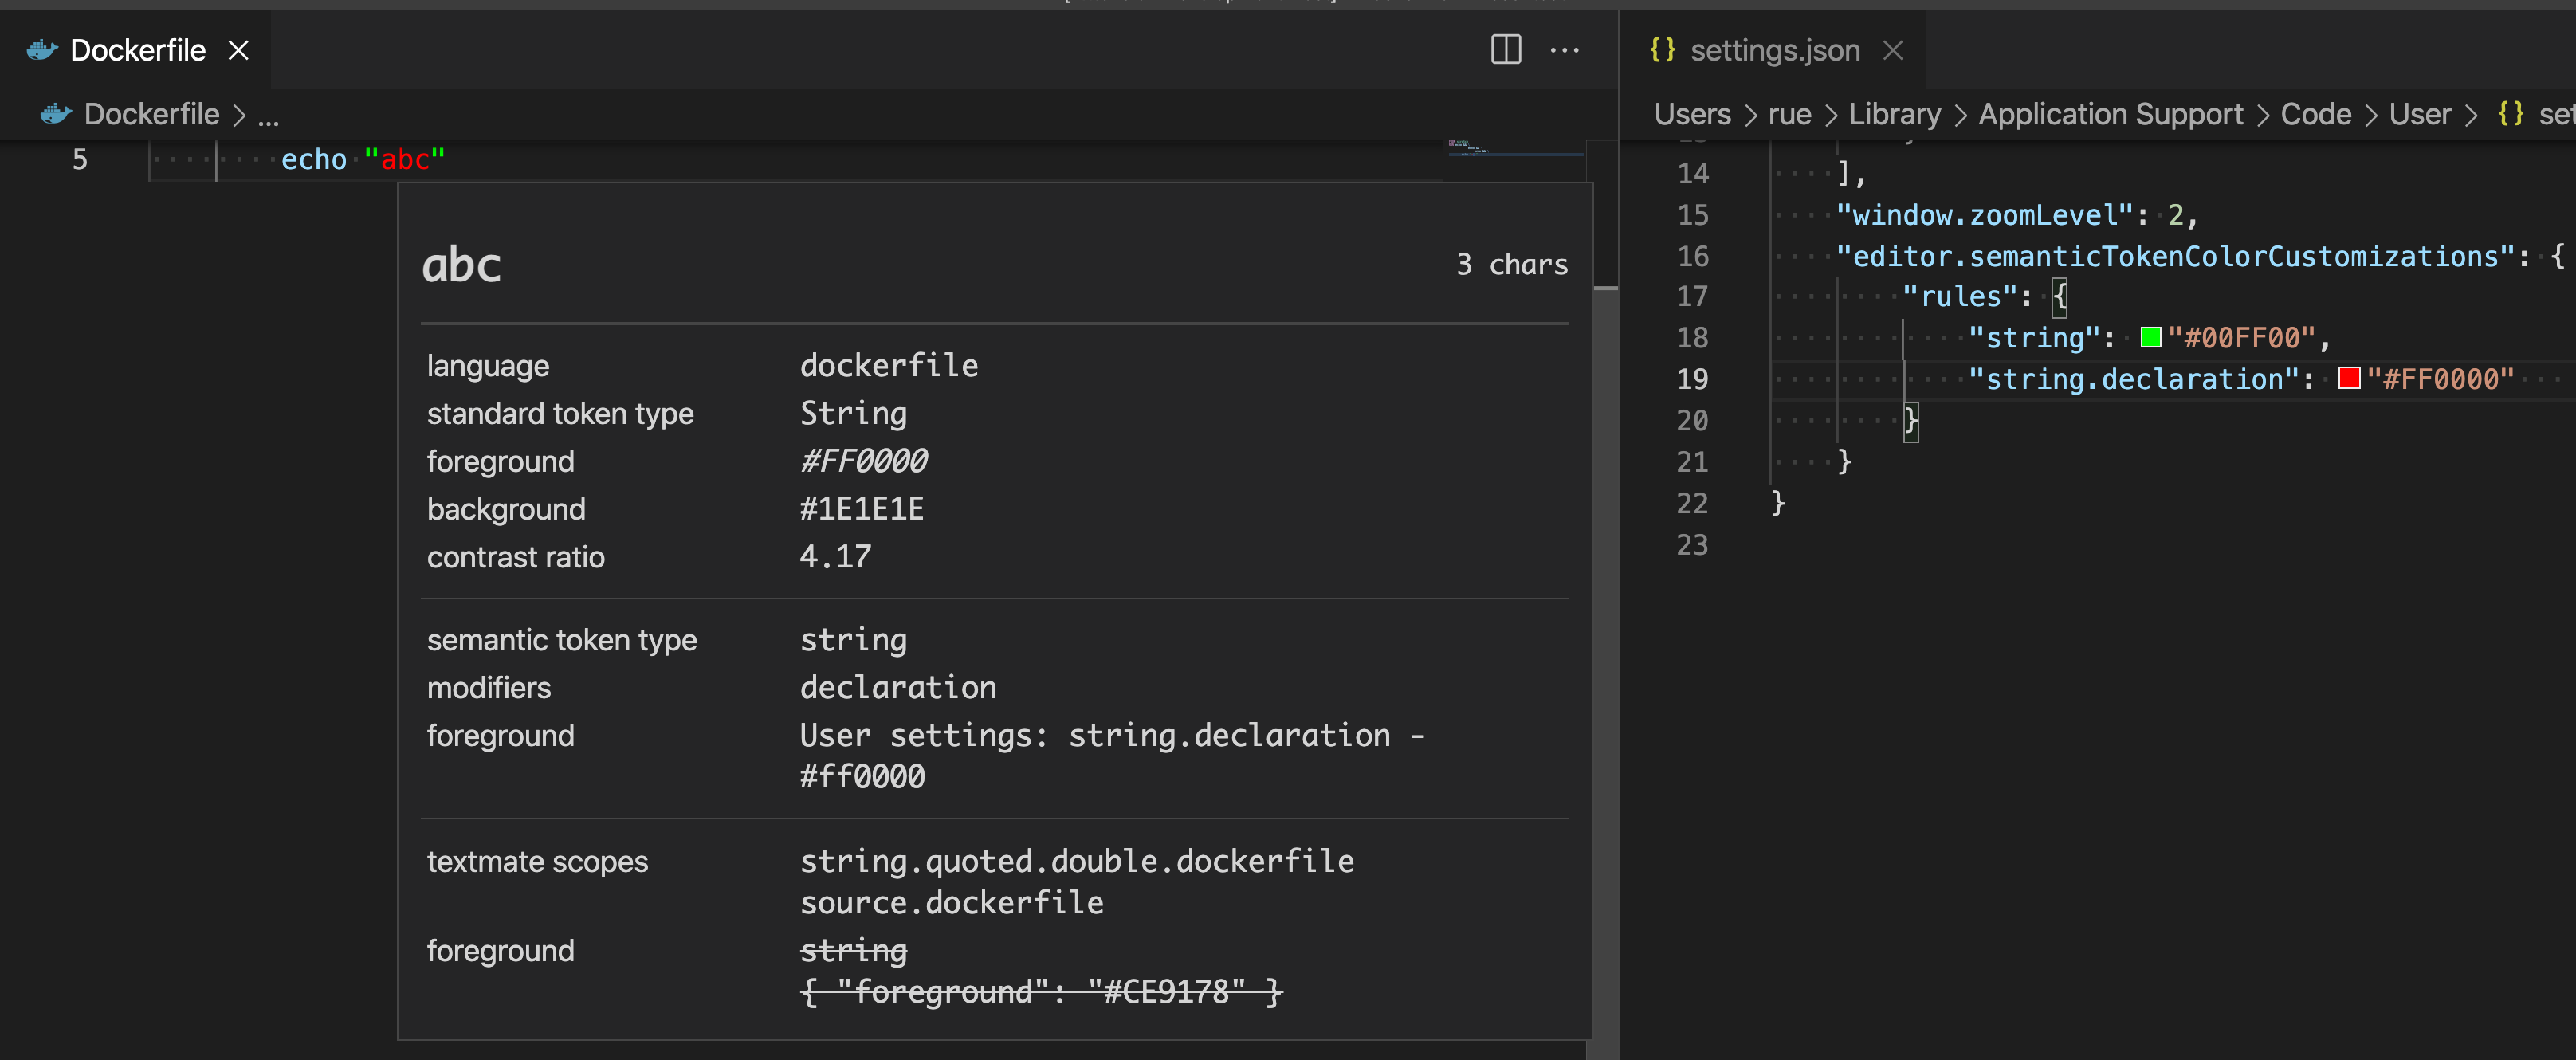Click the JSON braces icon on settings.json tab
The image size is (2576, 1060).
[1663, 49]
